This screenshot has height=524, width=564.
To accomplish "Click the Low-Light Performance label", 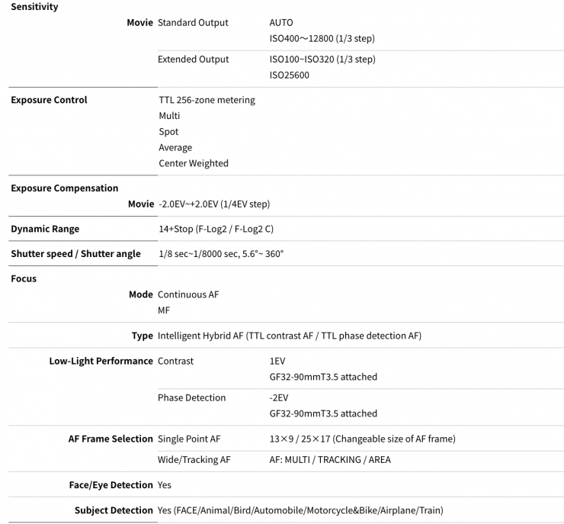I will 101,361.
